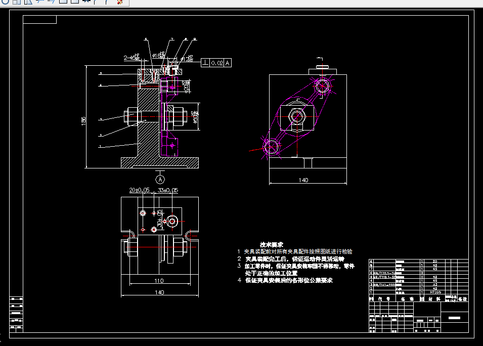Click the 名称 header in parts list
This screenshot has width=483, height=346.
click(407, 298)
